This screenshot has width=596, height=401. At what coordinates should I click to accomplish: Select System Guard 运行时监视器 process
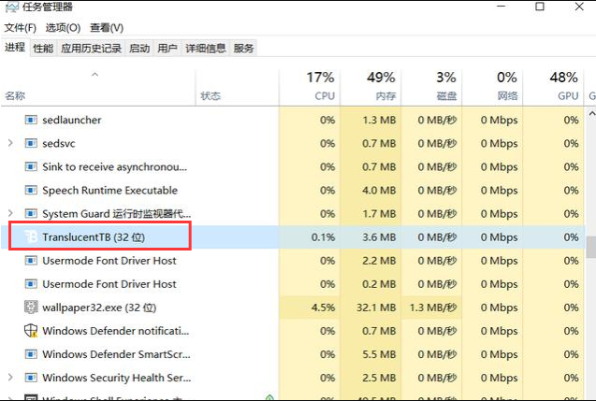tap(117, 214)
